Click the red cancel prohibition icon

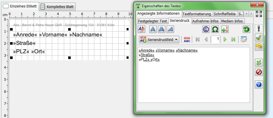pos(259,72)
